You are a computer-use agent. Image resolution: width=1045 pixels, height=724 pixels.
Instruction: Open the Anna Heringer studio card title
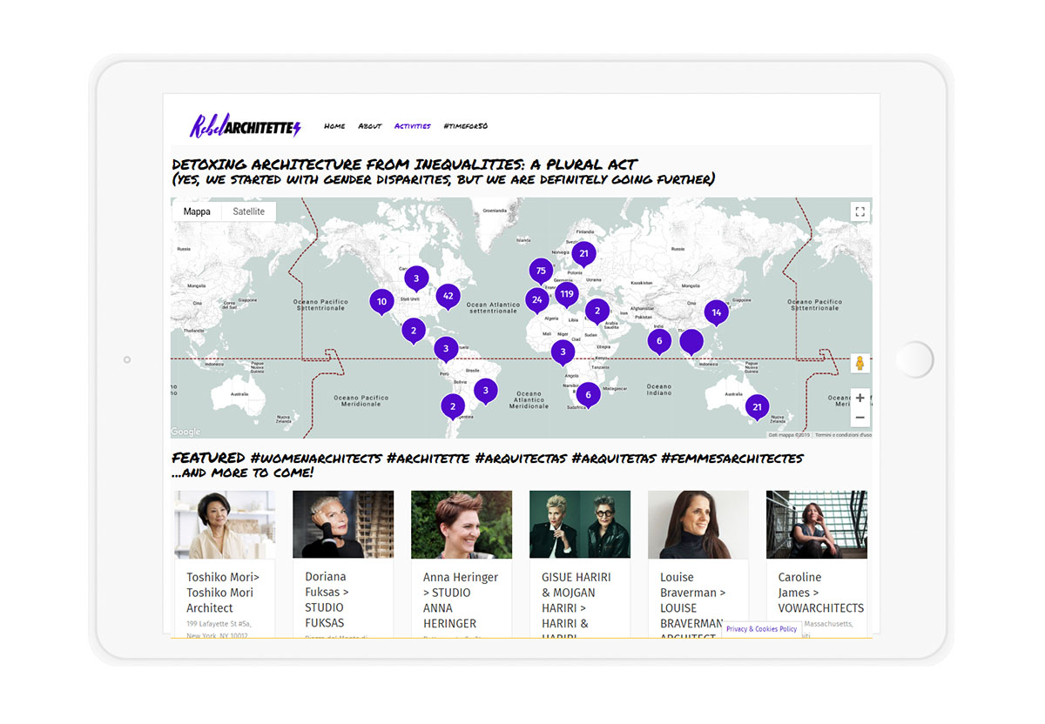(x=461, y=600)
